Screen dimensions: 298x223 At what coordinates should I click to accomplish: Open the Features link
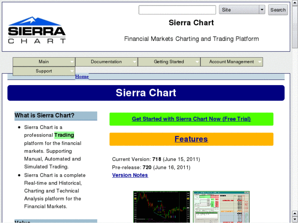pos(191,139)
